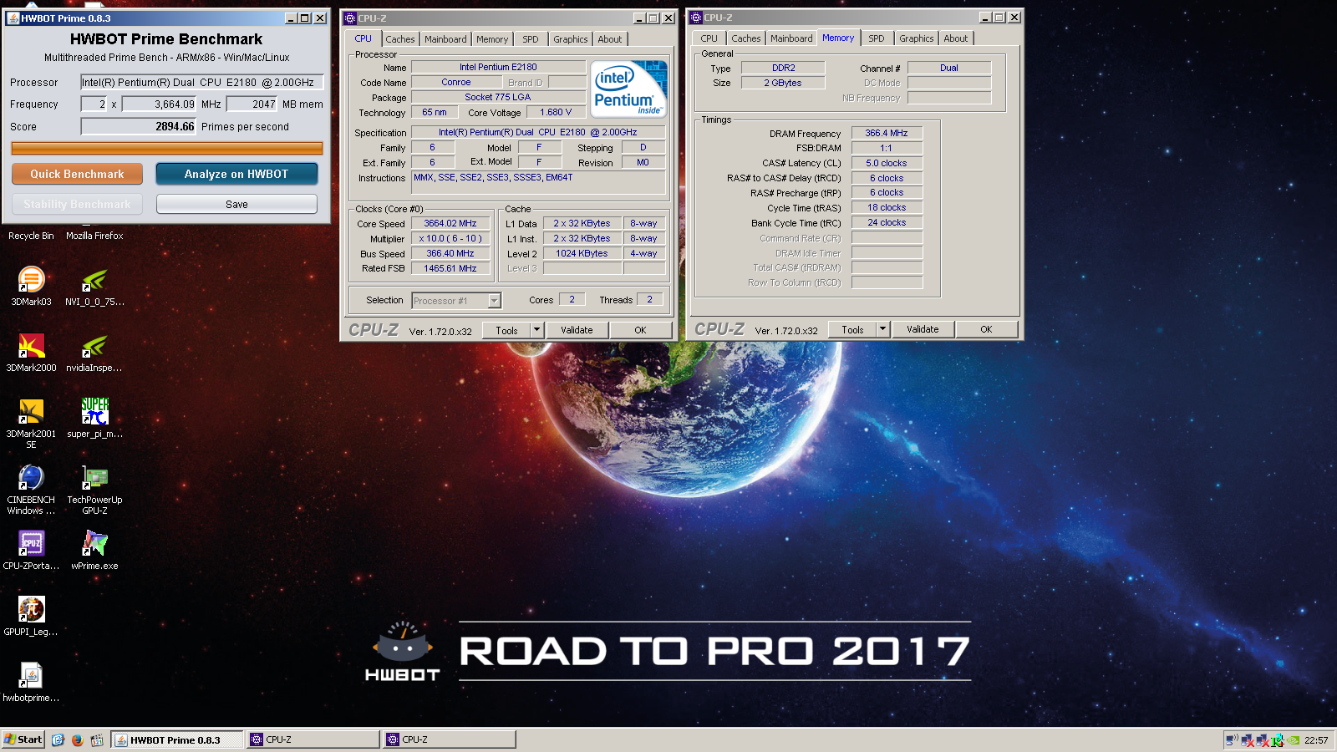Click the HWBOT Prime title bar Java icon

pos(13,18)
